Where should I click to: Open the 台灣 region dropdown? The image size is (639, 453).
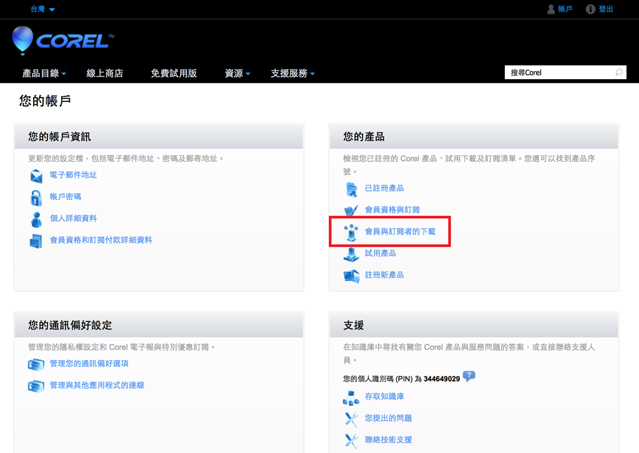coord(43,9)
